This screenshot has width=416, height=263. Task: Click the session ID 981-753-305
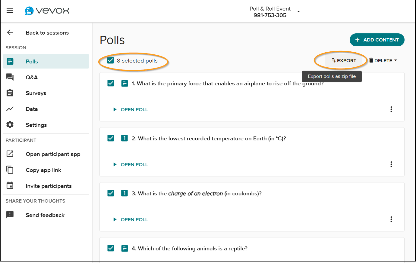[x=270, y=15]
